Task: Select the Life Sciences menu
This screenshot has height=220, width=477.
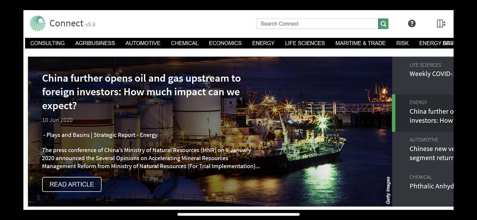Action: click(305, 43)
